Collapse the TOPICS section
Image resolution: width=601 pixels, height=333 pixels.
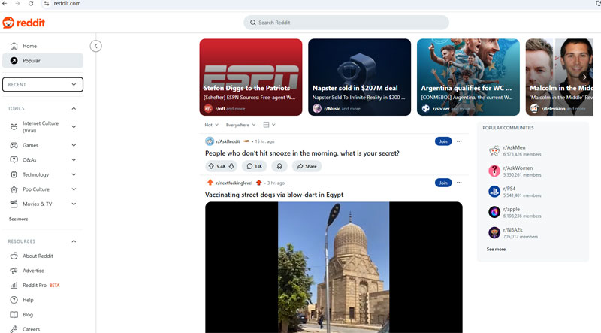74,108
